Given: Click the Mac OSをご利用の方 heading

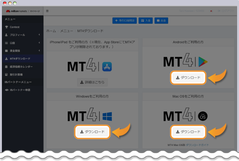Looking at the screenshot, I should (188, 96).
